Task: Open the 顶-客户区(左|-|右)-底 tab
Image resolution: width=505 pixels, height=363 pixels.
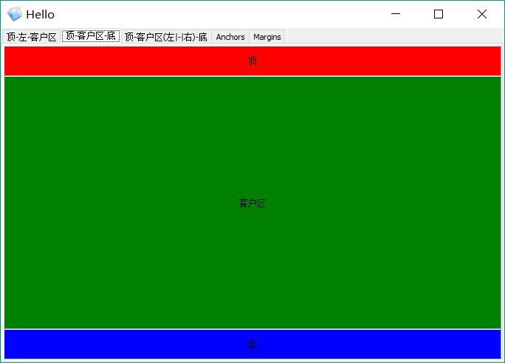Action: pyautogui.click(x=166, y=37)
